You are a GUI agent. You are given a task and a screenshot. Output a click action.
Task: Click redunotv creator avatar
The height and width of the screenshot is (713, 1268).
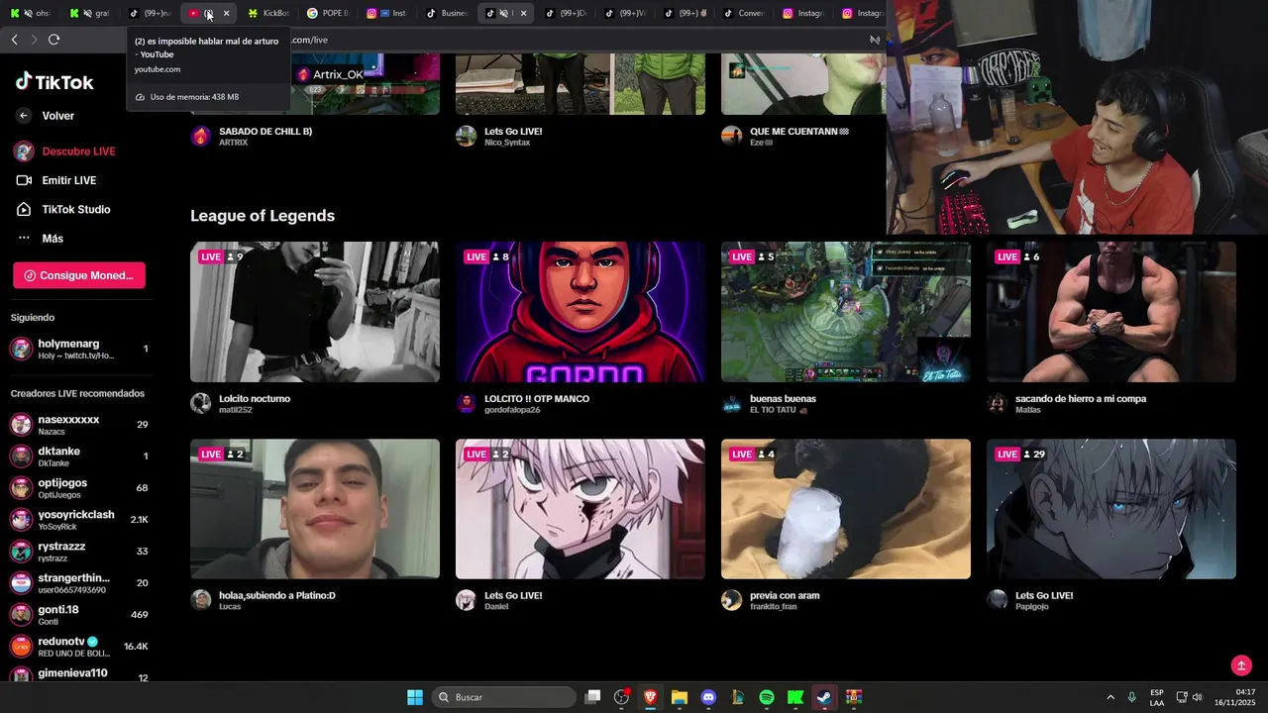click(21, 647)
